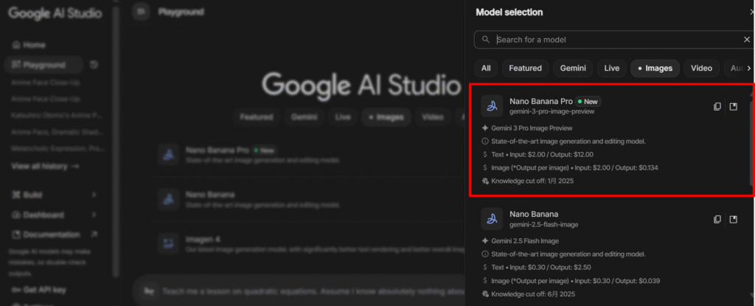Click the rightmost icon on Nano Banana Pro card
The height and width of the screenshot is (306, 755).
tap(734, 107)
